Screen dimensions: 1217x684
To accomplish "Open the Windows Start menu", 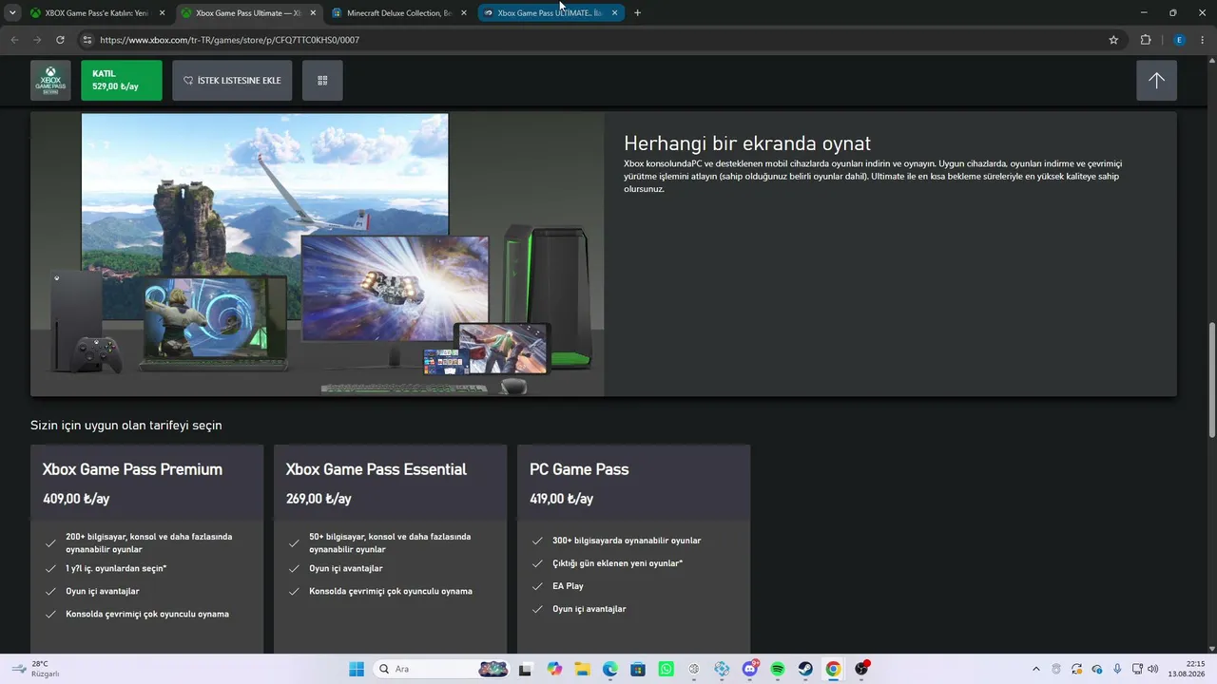I will tap(357, 669).
